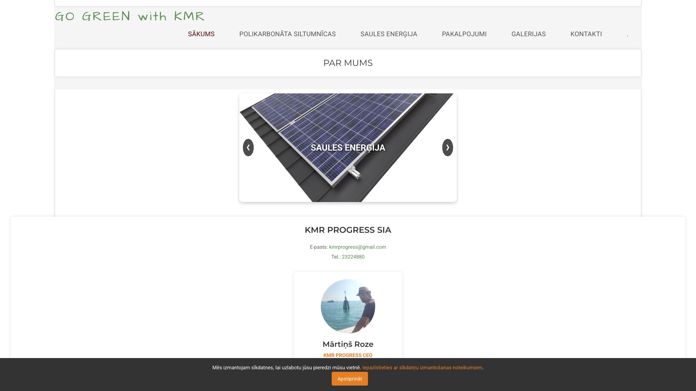Open the SĀKUMS menu item
Viewport: 696px width, 391px height.
tap(201, 34)
